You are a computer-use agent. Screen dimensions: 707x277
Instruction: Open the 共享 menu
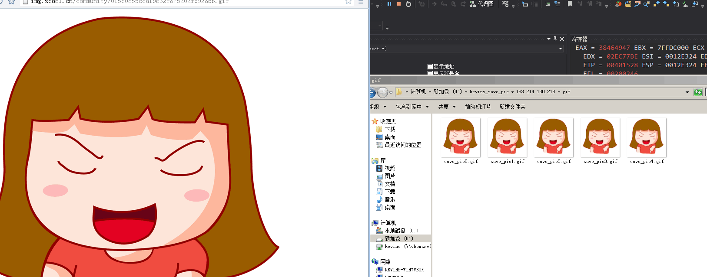447,107
